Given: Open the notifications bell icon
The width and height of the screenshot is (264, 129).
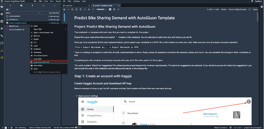Looking at the screenshot, I should click(x=252, y=1).
